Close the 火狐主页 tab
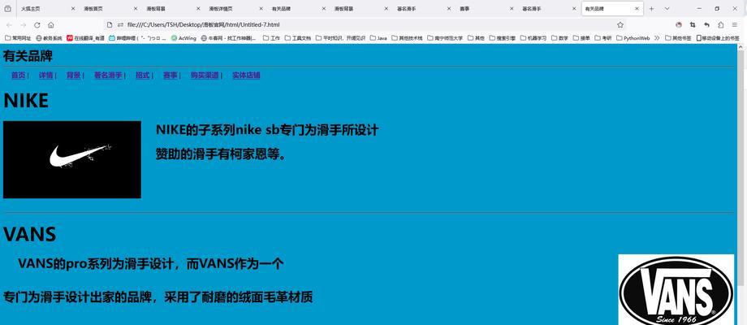This screenshot has width=747, height=325. [x=73, y=9]
